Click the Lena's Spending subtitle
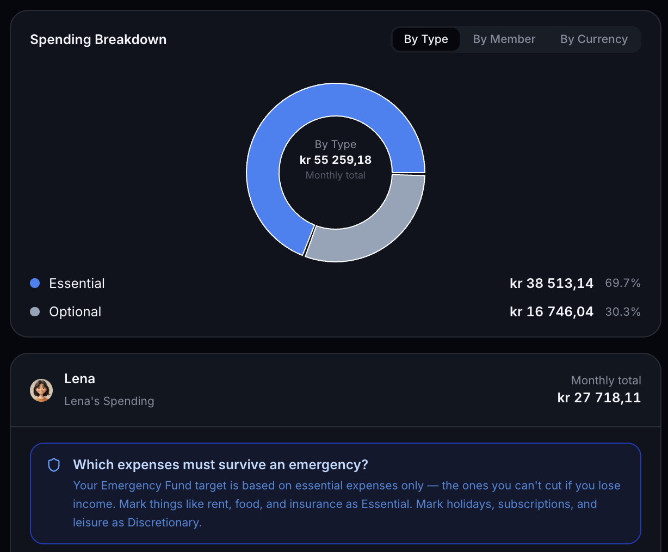The width and height of the screenshot is (668, 552). click(109, 401)
